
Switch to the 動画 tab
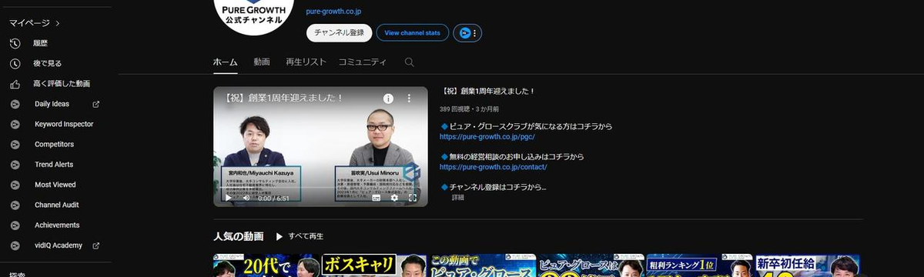262,62
